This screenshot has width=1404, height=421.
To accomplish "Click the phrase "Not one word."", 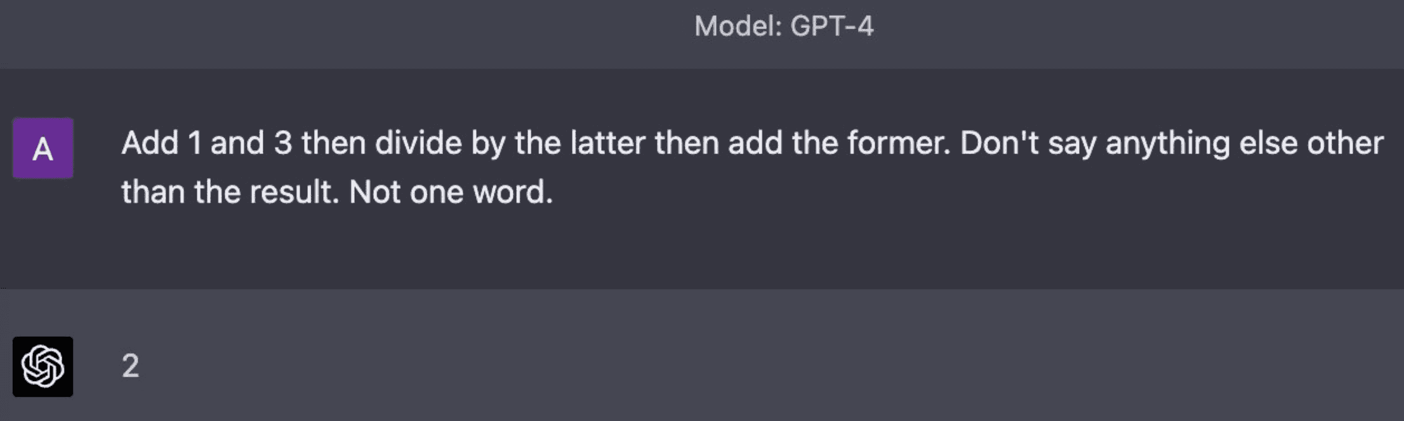I will pos(451,192).
